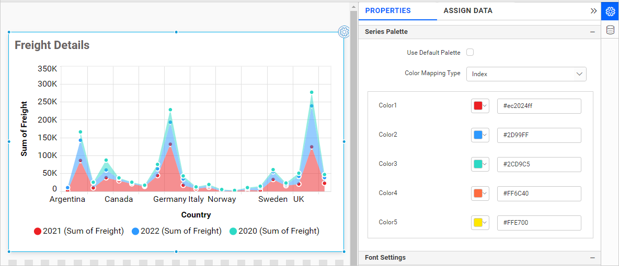Open the Color1 red swatch picker
The image size is (619, 266).
(x=480, y=106)
